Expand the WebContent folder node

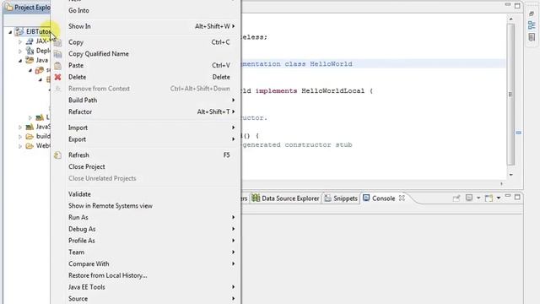pyautogui.click(x=20, y=146)
